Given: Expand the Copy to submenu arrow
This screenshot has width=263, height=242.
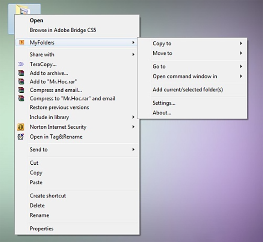Looking at the screenshot, I should coord(241,43).
